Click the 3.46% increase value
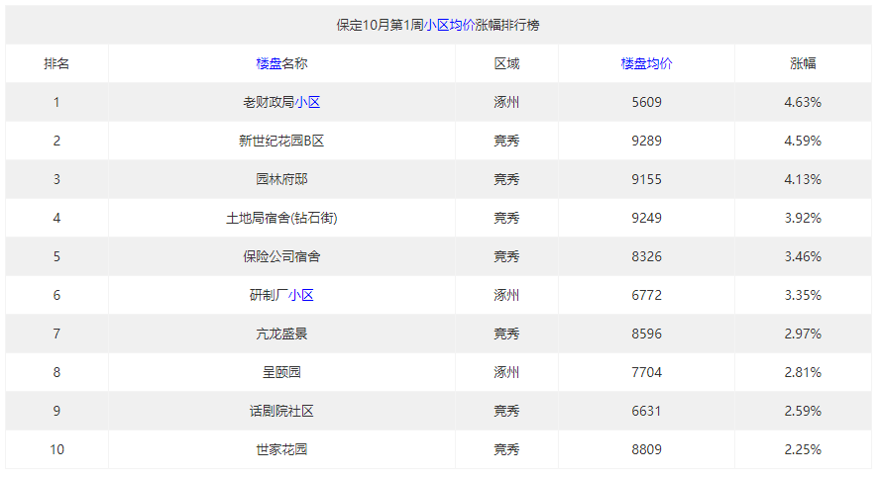 pyautogui.click(x=803, y=257)
